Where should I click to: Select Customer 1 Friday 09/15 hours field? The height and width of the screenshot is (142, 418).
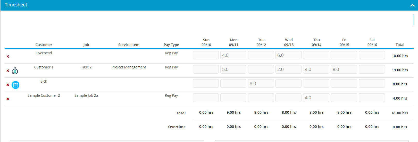point(344,69)
